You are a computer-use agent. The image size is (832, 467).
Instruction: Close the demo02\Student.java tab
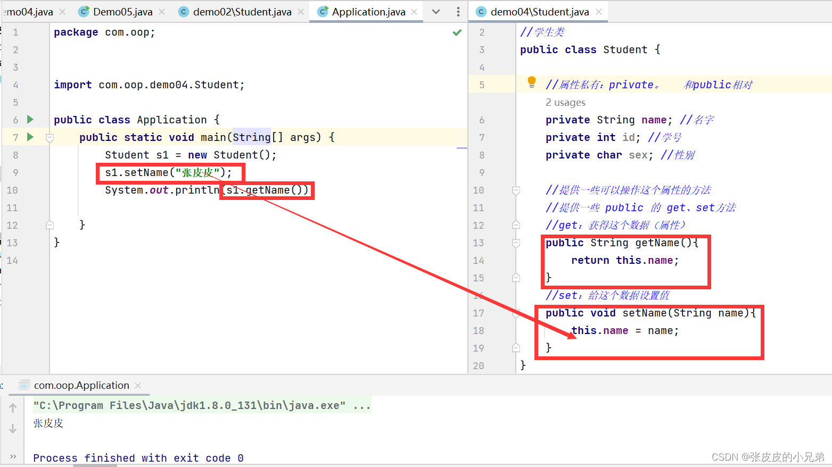coord(301,12)
